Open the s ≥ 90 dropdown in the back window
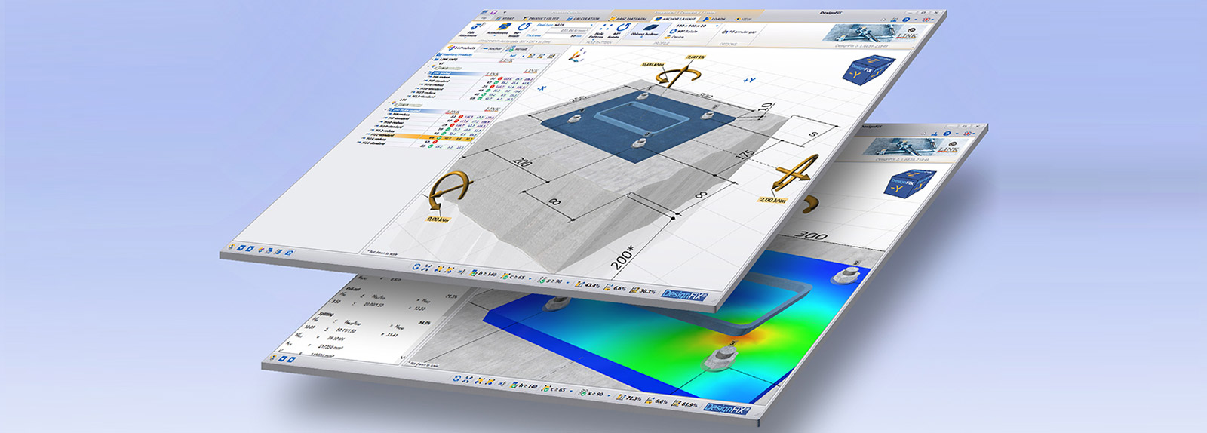 [609, 395]
